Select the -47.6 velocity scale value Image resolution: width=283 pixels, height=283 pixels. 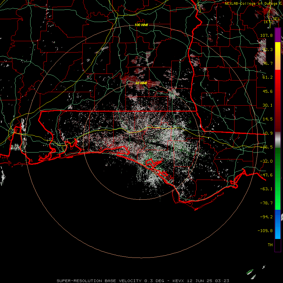266,175
